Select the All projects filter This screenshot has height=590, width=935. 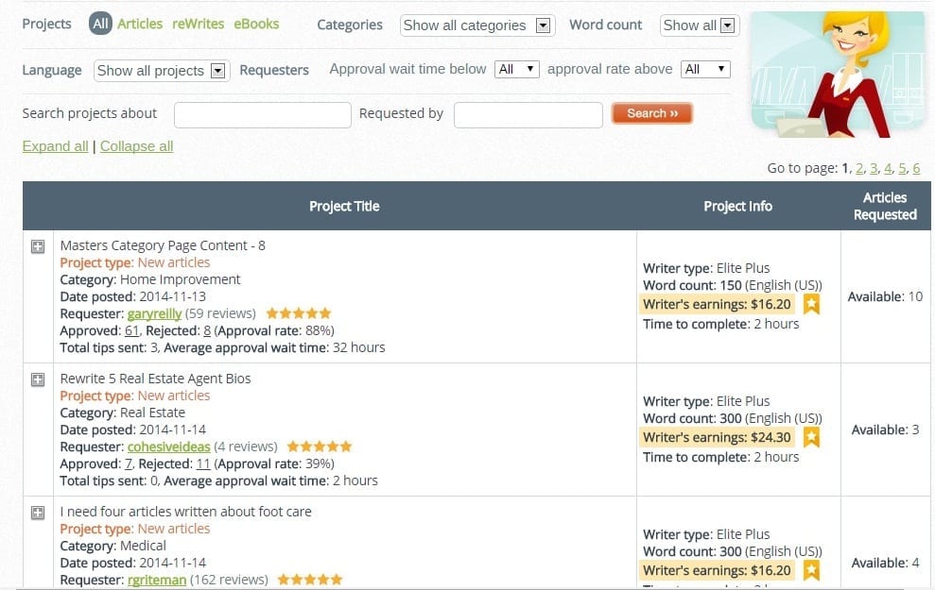(100, 24)
